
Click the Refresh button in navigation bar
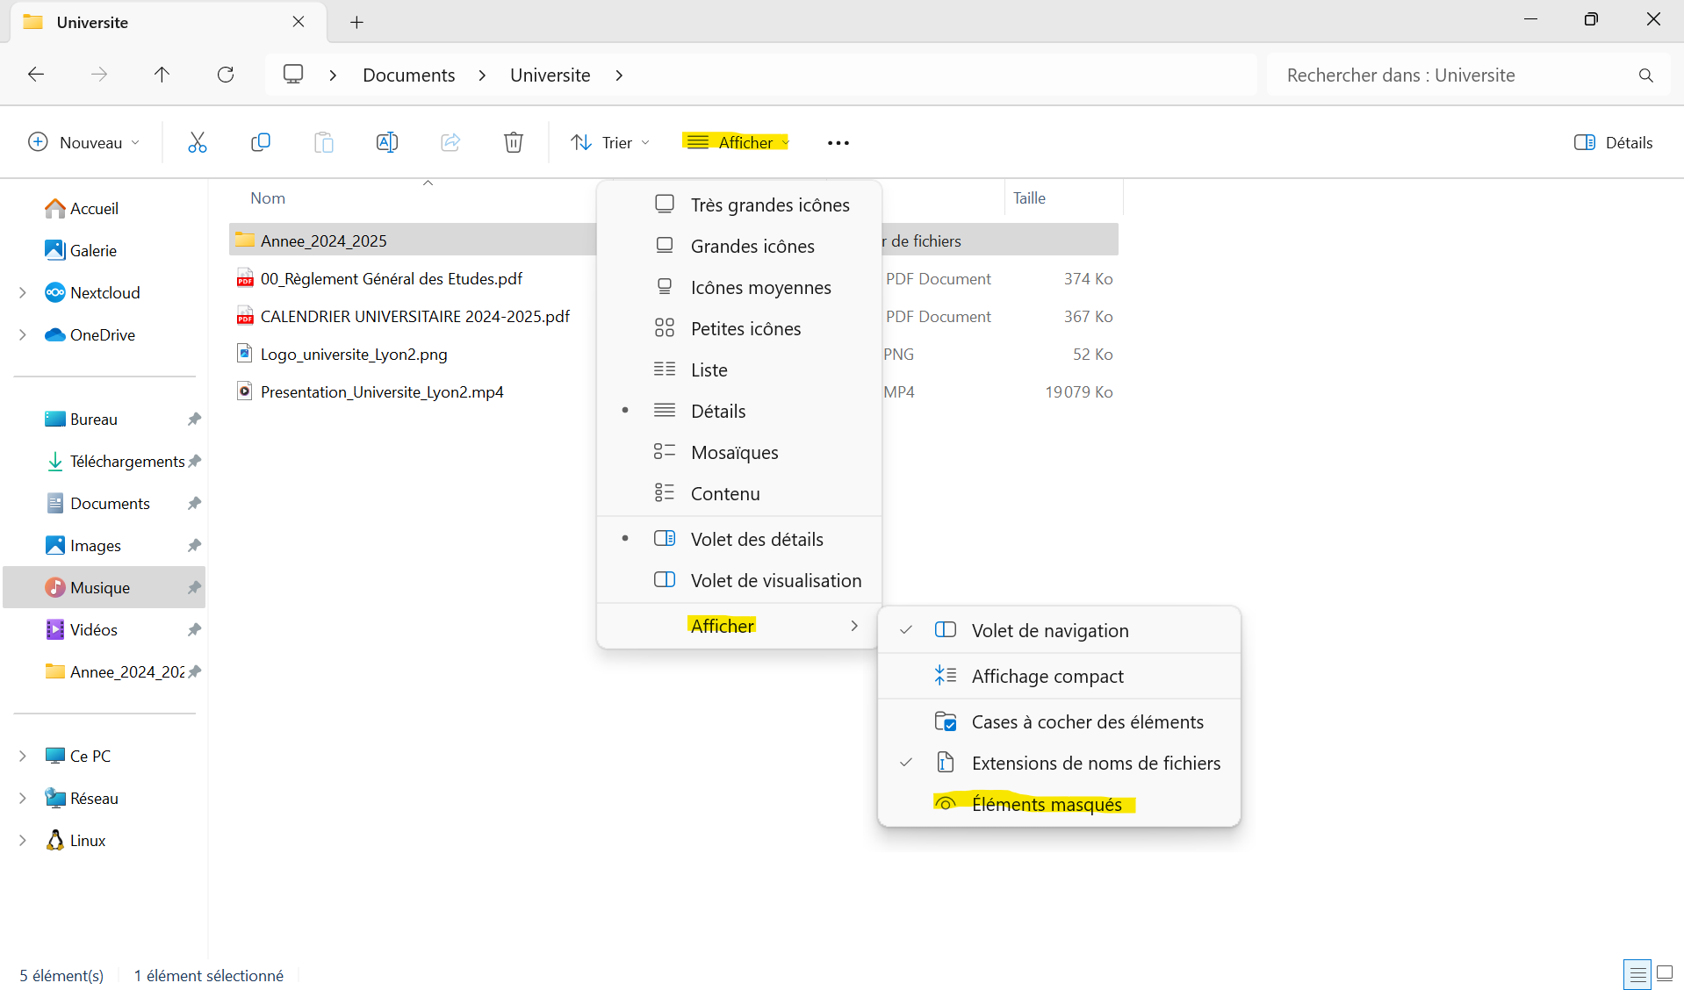tap(226, 75)
